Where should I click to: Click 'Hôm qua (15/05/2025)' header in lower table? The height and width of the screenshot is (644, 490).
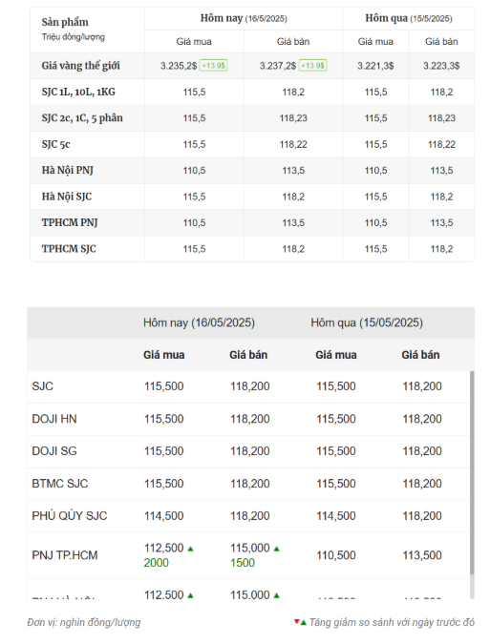coord(367,322)
